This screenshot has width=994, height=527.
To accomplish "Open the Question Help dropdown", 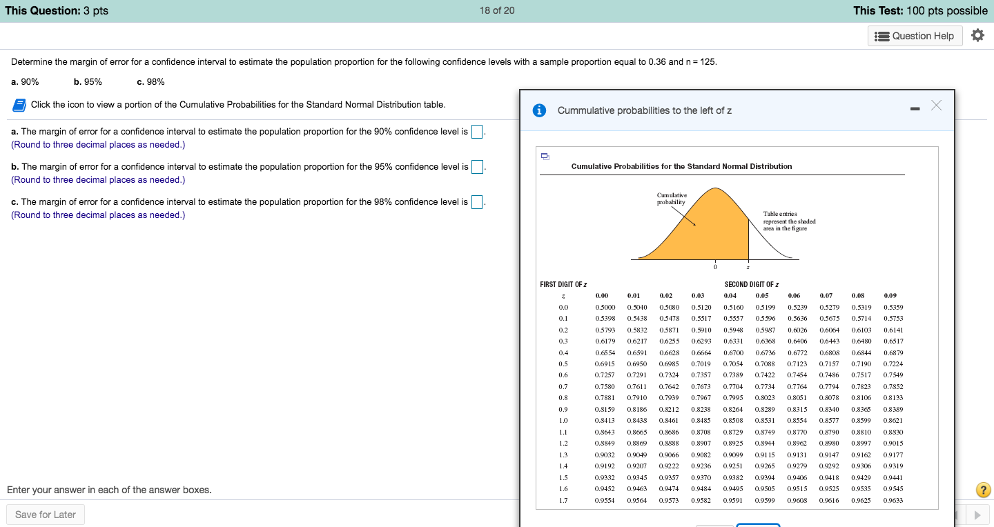I will (914, 36).
